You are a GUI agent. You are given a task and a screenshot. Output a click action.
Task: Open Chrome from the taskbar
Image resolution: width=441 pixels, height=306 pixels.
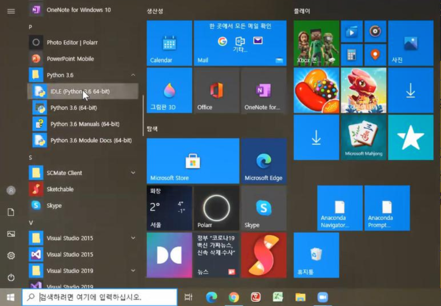tap(233, 297)
